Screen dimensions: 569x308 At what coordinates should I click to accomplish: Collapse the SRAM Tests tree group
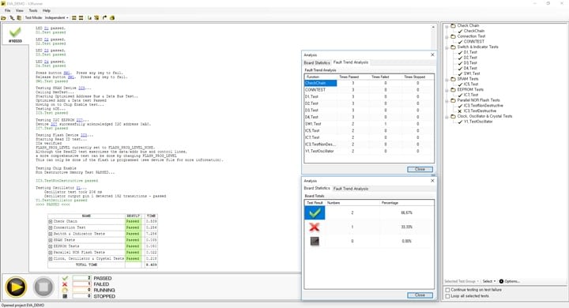point(447,79)
